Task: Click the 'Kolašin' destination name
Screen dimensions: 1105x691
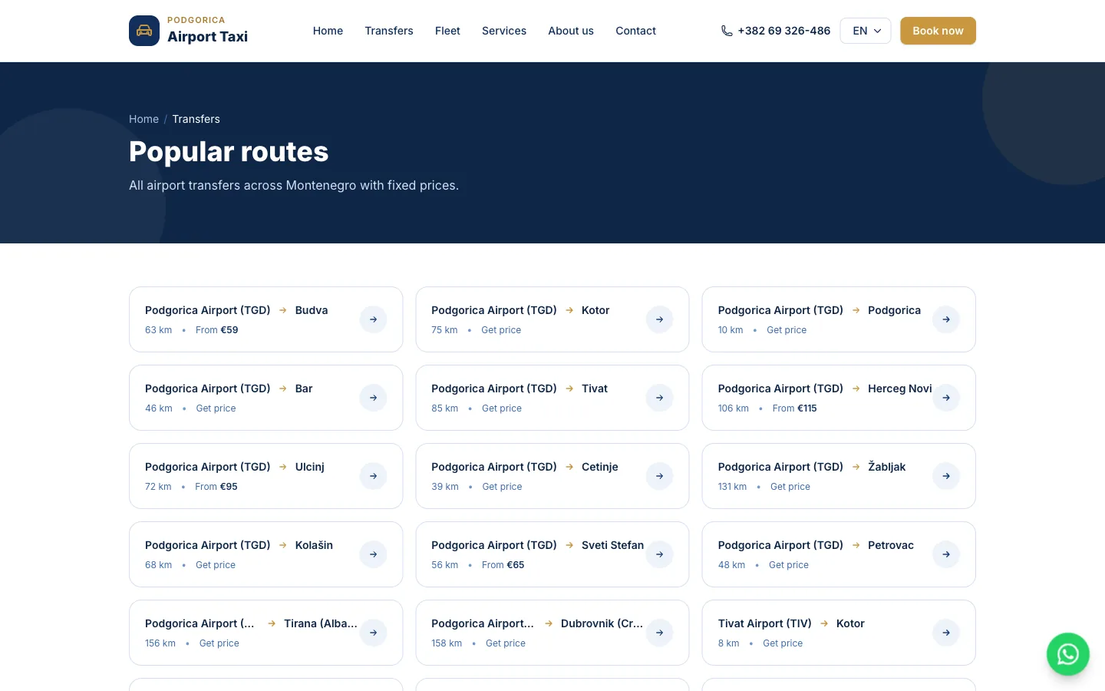Action: (314, 545)
